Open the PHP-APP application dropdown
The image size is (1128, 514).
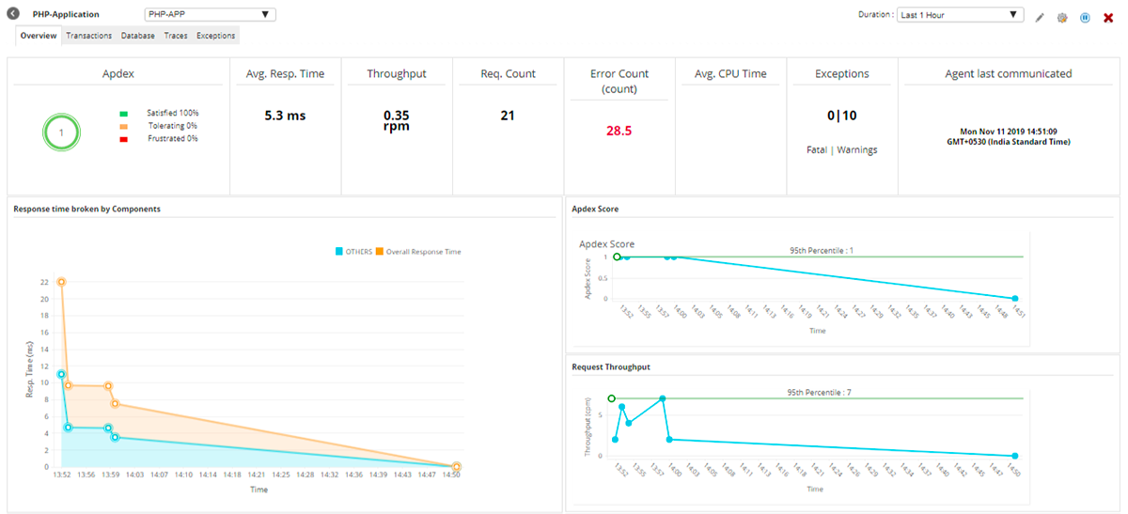point(211,15)
